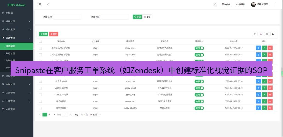Click the export icon in table toolbar

coord(273,34)
